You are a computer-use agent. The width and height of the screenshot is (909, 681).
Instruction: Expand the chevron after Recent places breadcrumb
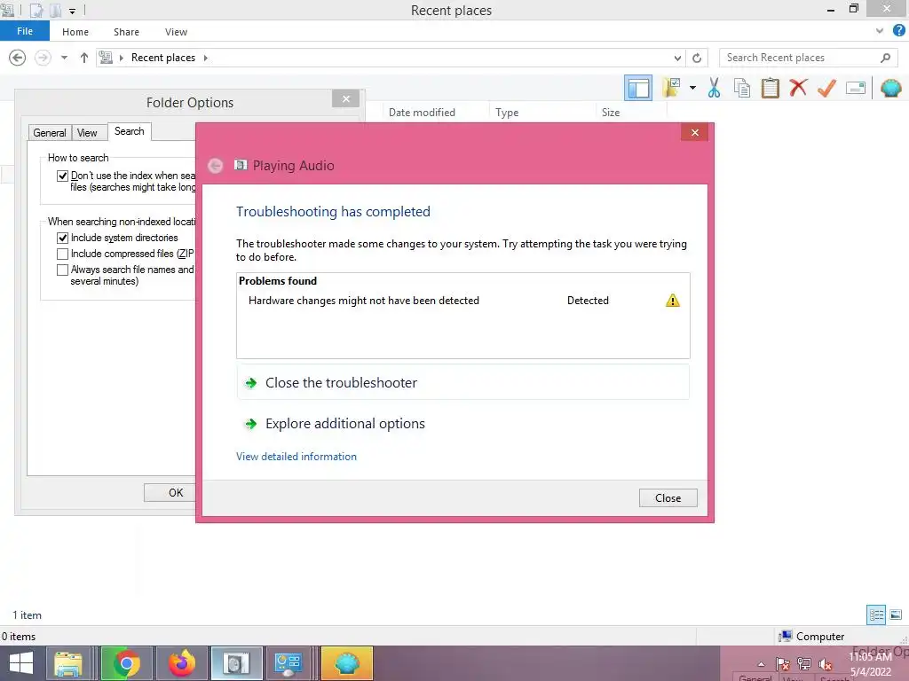(x=205, y=58)
